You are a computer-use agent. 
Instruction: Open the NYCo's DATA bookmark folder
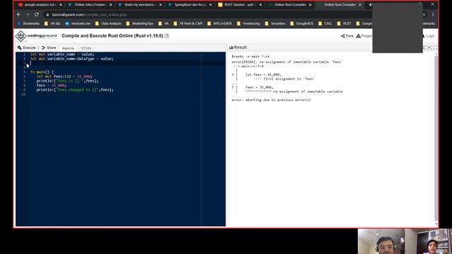(x=220, y=23)
